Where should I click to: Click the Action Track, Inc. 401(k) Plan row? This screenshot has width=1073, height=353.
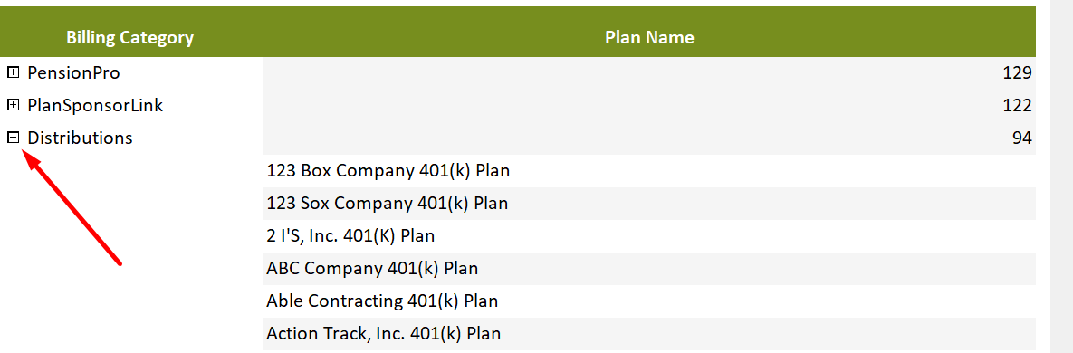(x=649, y=334)
